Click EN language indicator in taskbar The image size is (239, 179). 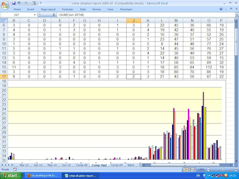[x=198, y=175]
